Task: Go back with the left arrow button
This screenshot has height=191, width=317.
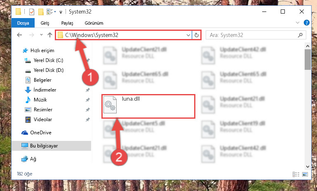Action: [x=19, y=35]
